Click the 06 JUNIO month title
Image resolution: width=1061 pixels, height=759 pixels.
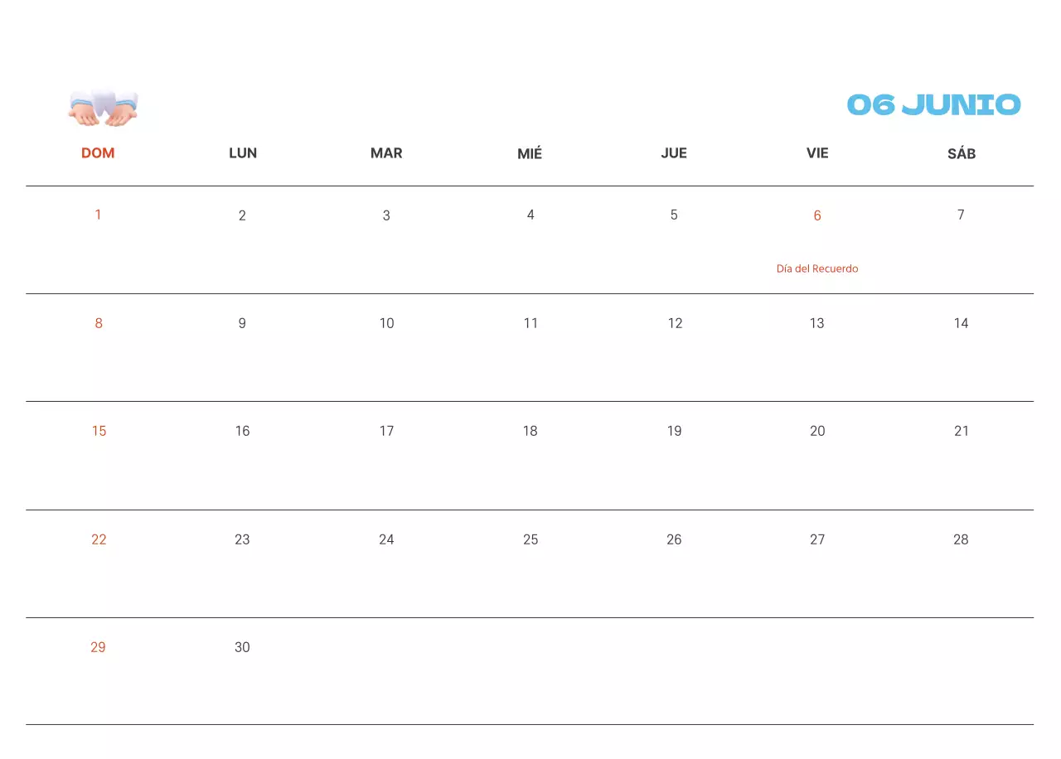coord(933,105)
